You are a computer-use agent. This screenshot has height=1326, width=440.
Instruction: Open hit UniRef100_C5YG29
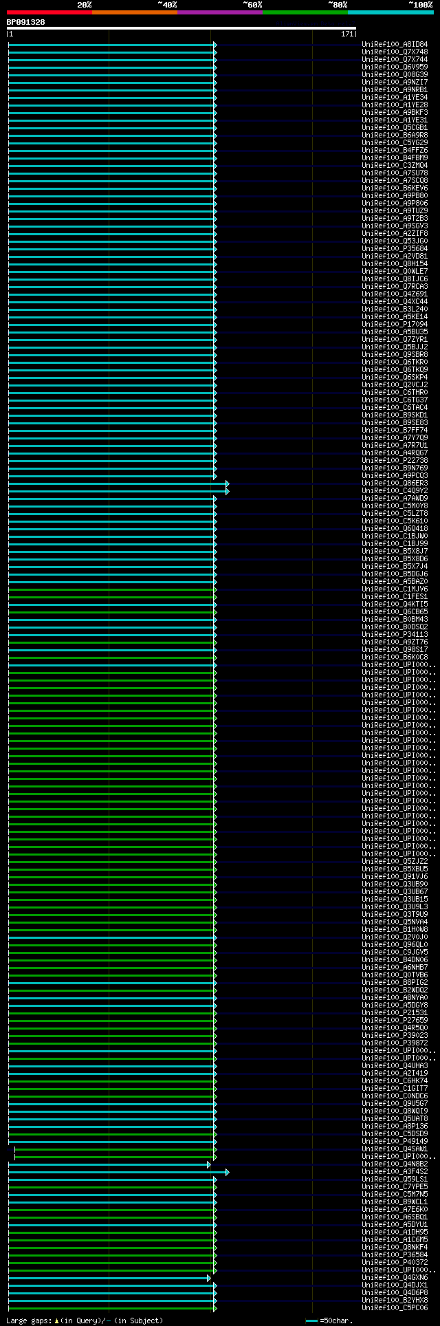[395, 142]
